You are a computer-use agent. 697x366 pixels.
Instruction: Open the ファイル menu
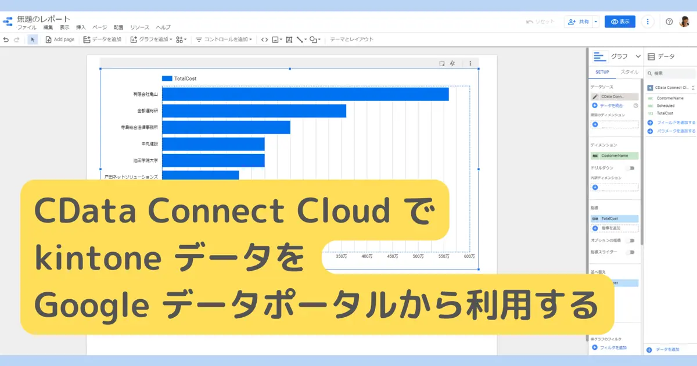tap(27, 27)
